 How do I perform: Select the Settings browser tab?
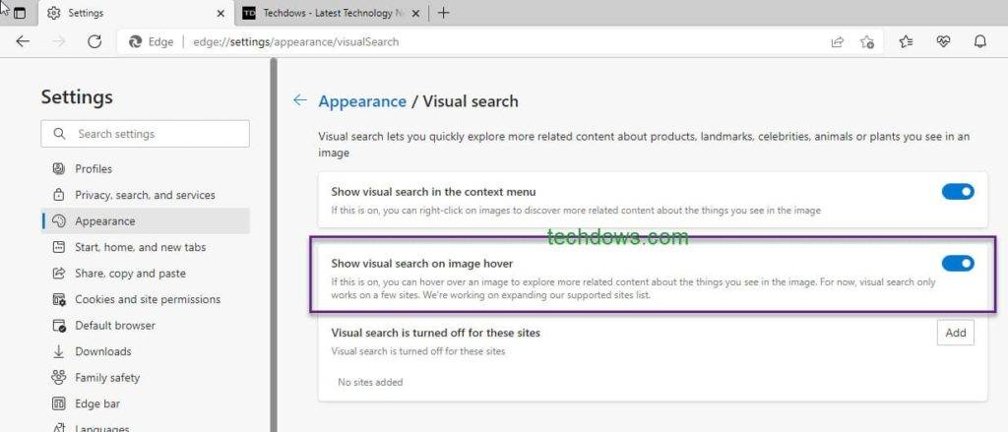point(133,13)
